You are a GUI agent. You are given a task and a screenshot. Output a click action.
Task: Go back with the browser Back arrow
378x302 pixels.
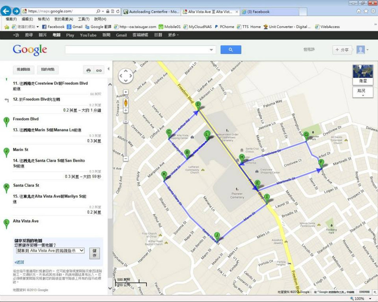tap(6, 11)
